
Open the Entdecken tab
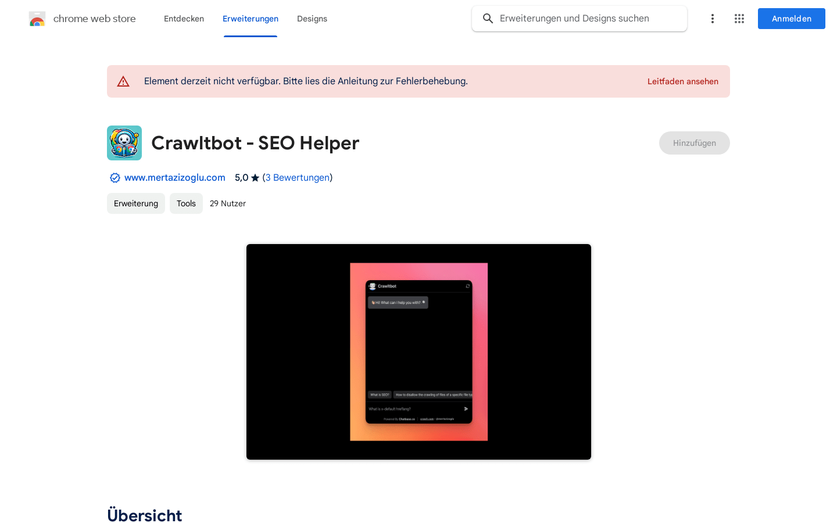(x=184, y=19)
